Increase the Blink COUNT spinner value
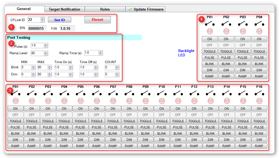 pos(117,66)
